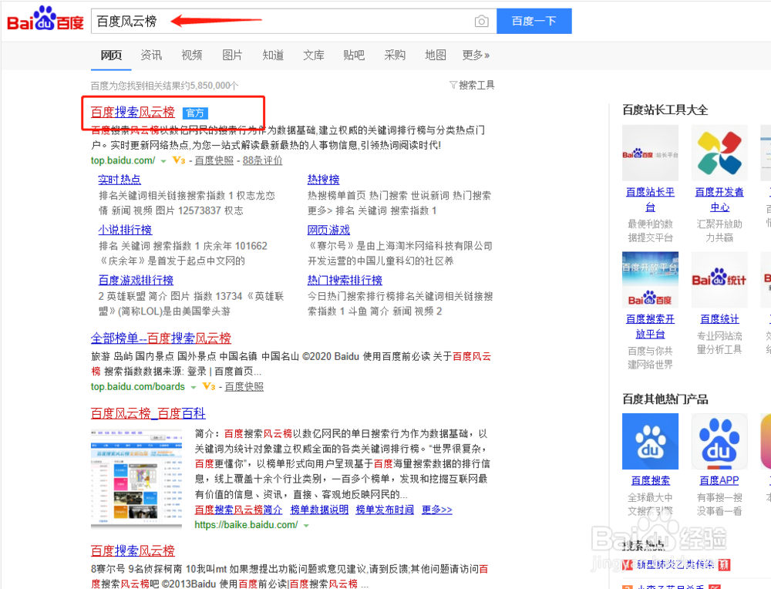Switch to 视频 tab
The image size is (771, 589).
(192, 55)
